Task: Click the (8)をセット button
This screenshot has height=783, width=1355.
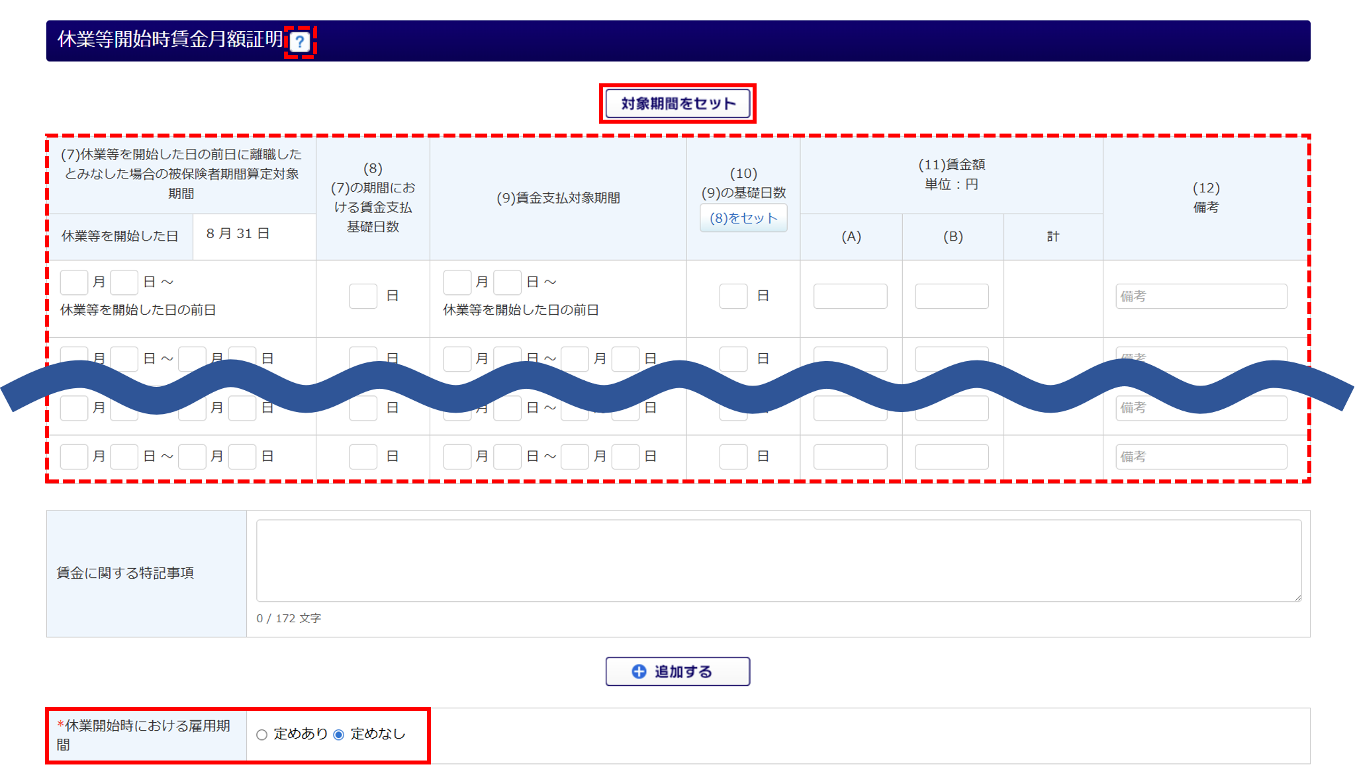Action: 743,218
